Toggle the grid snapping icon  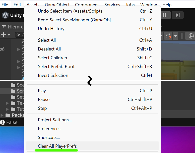[x=168, y=36]
